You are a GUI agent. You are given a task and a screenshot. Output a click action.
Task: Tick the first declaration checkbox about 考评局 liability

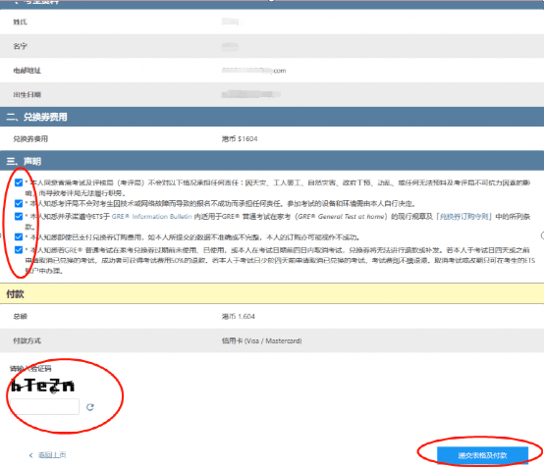(19, 182)
